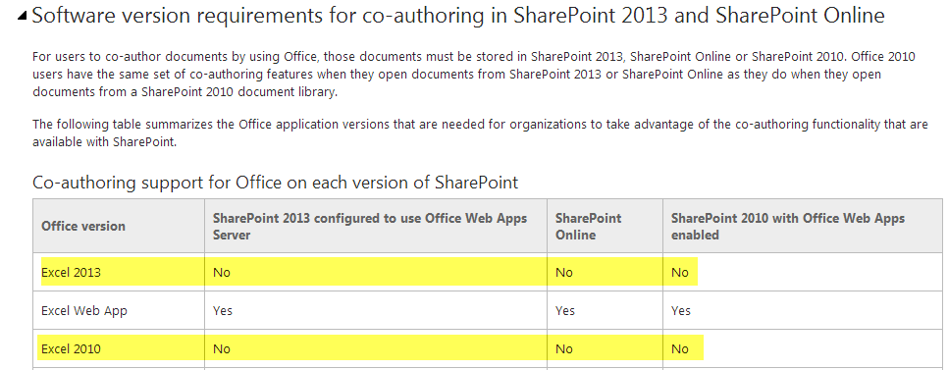
Task: Click the Excel Web App row label
Action: 84,311
